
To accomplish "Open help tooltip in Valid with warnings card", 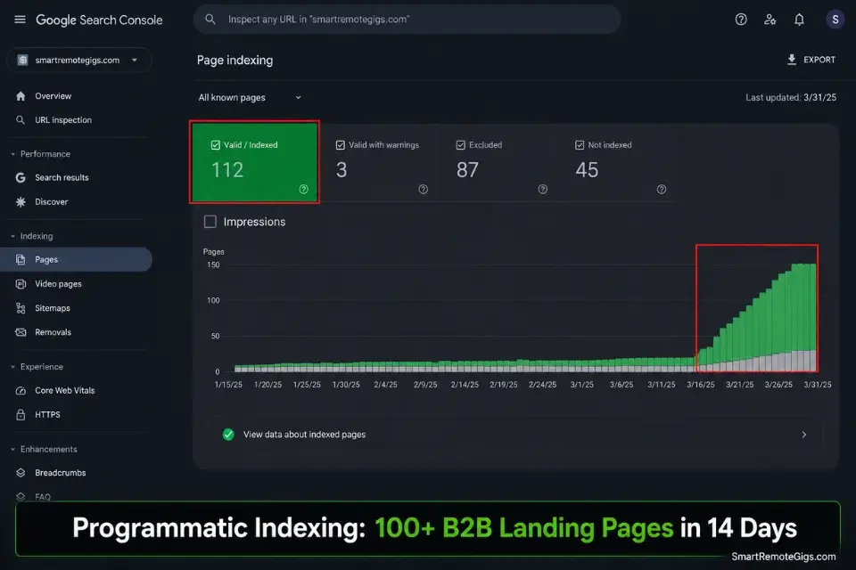I will [x=423, y=190].
